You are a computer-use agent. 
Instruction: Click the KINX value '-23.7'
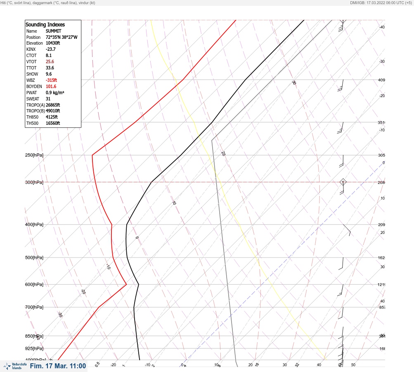tap(51, 49)
